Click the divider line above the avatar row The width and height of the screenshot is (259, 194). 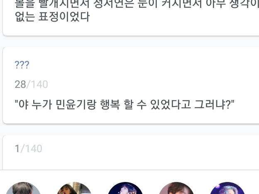point(129,170)
